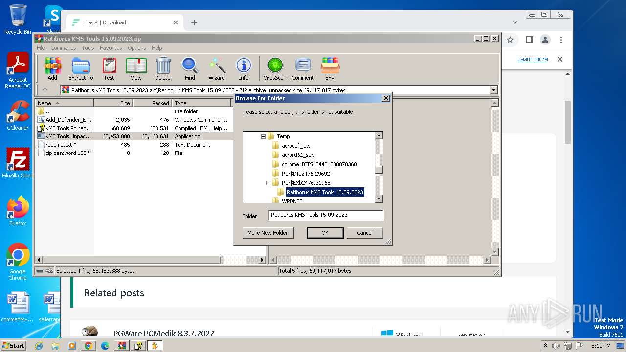Open the Chrome three-dot menu

coord(561,40)
